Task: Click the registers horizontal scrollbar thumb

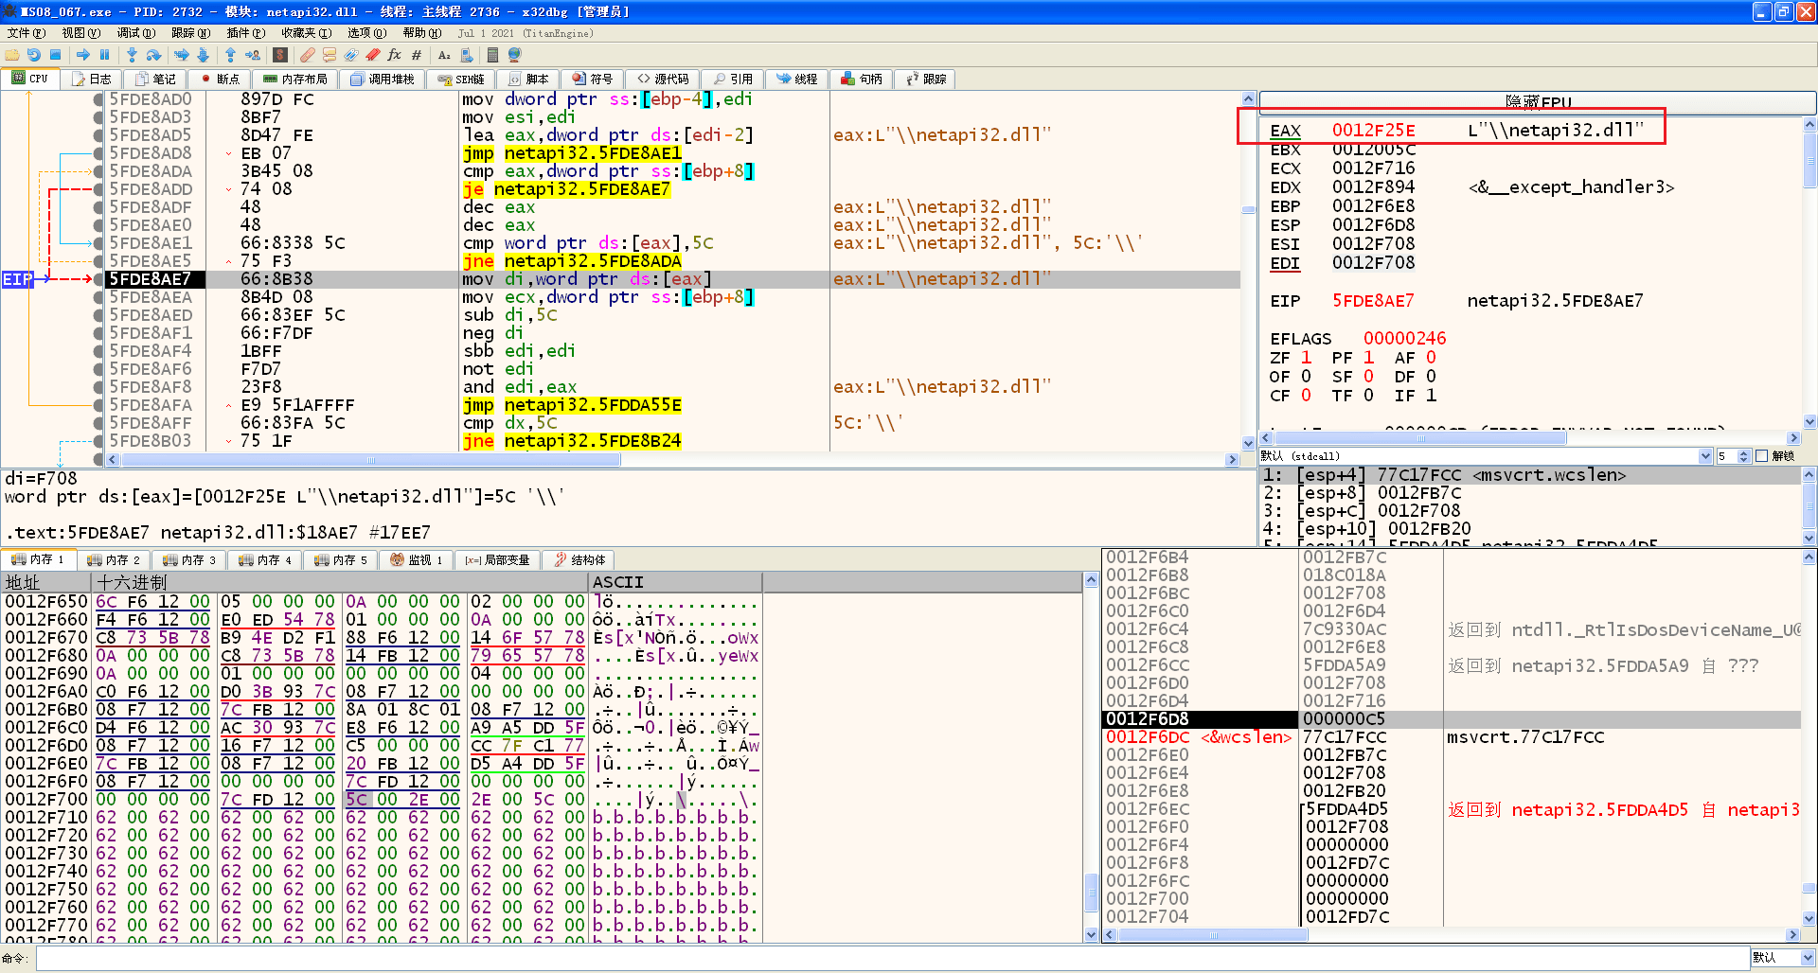Action: (x=1420, y=438)
